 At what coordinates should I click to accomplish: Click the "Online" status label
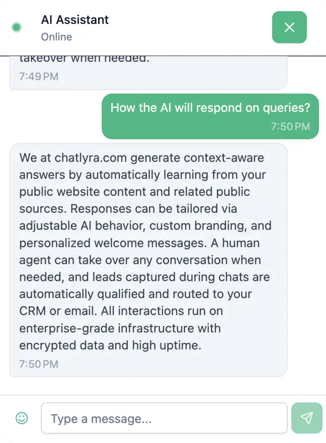coord(57,37)
